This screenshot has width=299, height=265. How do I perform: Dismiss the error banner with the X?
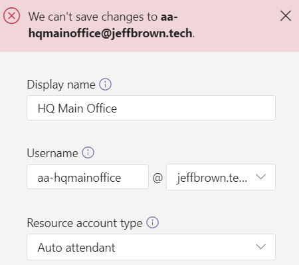[286, 16]
